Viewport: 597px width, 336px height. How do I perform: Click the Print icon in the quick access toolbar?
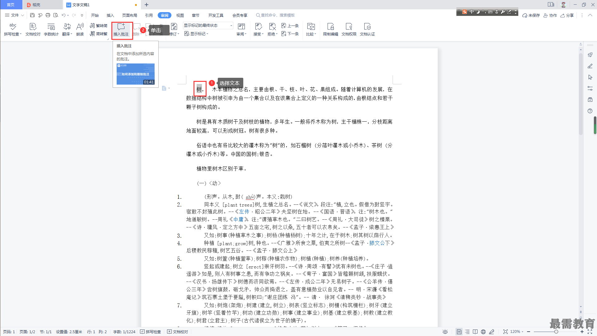[x=48, y=15]
